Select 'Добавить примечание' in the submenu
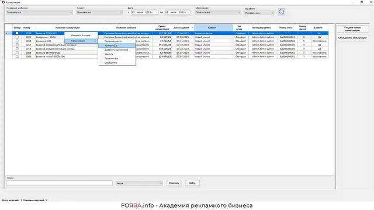 116,50
